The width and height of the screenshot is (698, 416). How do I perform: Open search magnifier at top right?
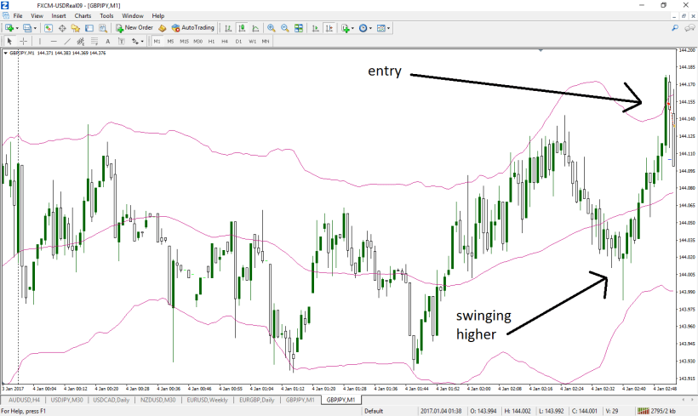click(x=675, y=28)
